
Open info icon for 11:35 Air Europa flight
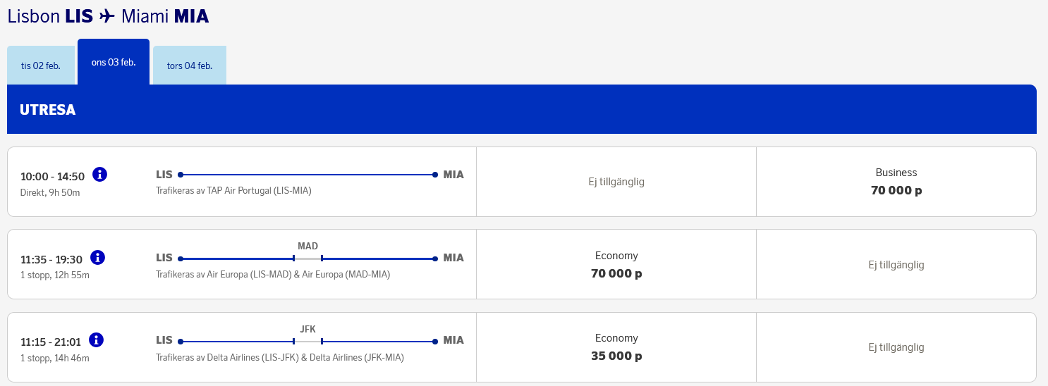(x=98, y=257)
